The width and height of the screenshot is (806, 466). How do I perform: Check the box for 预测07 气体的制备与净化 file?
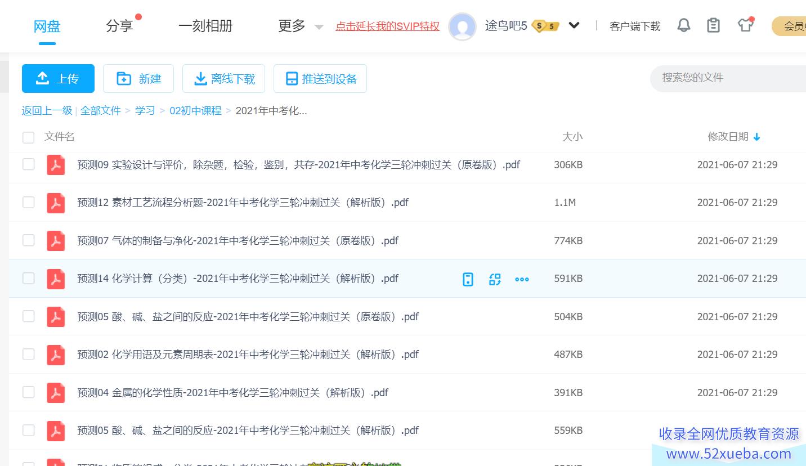tap(28, 240)
